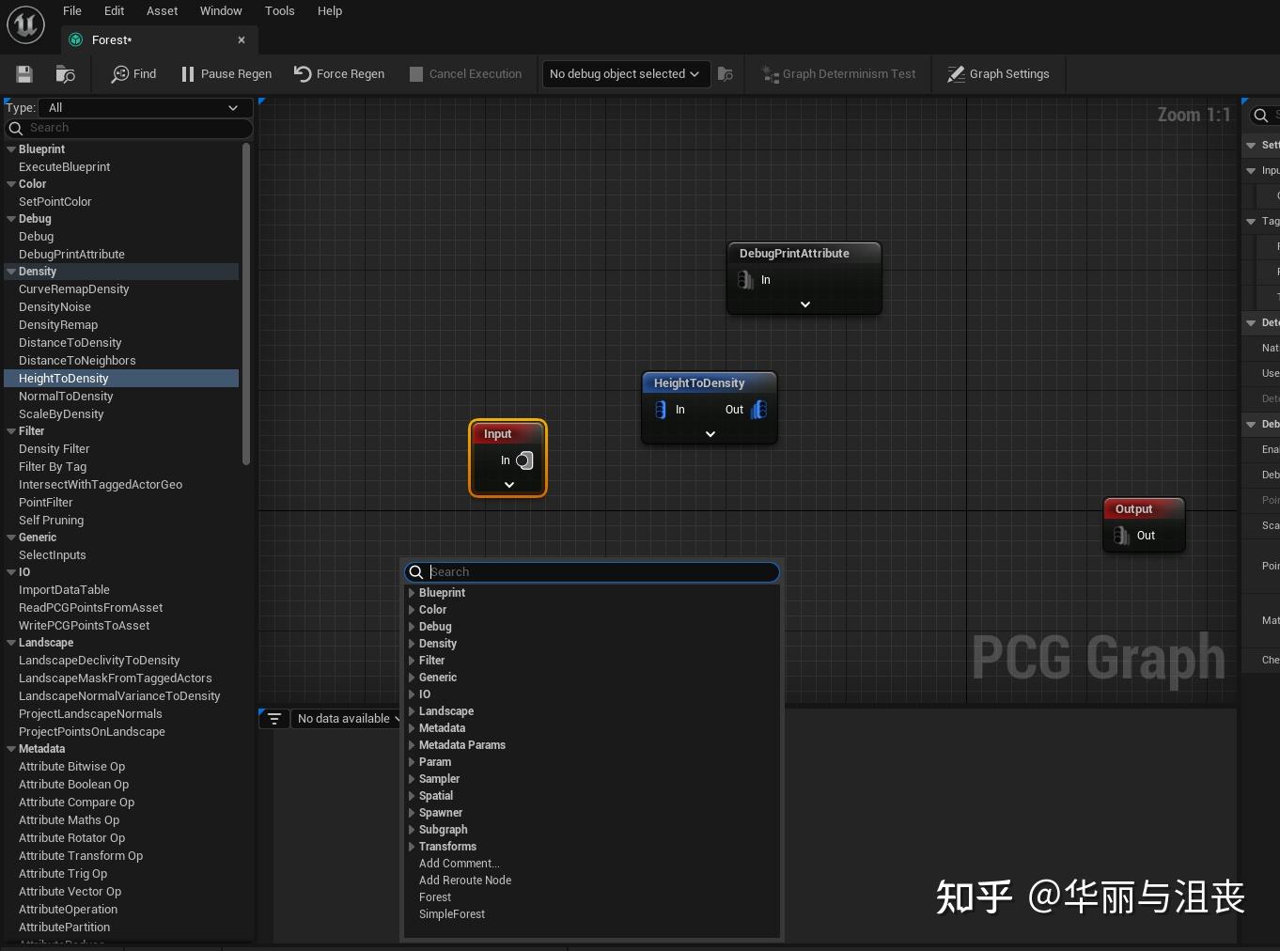
Task: Click Add Comment in the node menu
Action: 459,863
